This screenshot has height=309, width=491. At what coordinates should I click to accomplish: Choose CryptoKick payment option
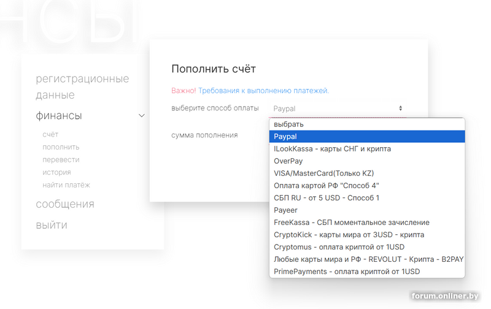pos(349,235)
